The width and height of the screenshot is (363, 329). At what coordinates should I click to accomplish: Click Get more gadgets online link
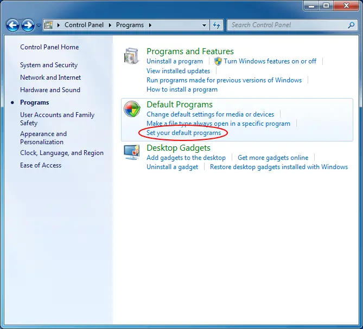coord(273,158)
